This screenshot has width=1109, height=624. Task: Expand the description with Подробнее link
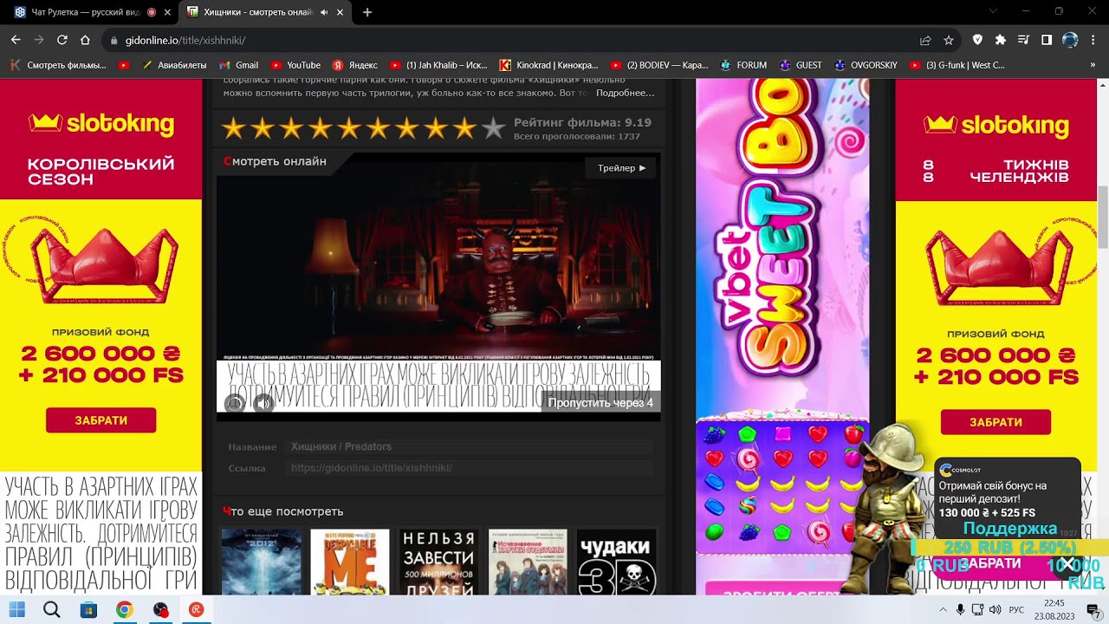pyautogui.click(x=625, y=93)
